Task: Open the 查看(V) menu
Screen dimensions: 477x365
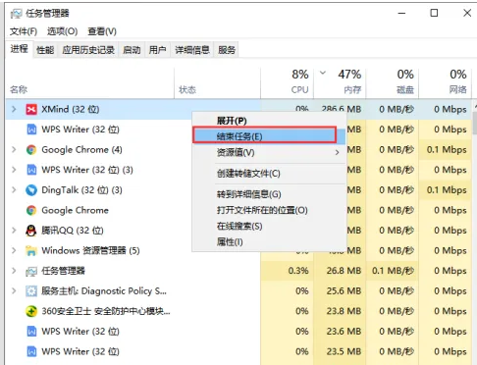Action: [102, 31]
